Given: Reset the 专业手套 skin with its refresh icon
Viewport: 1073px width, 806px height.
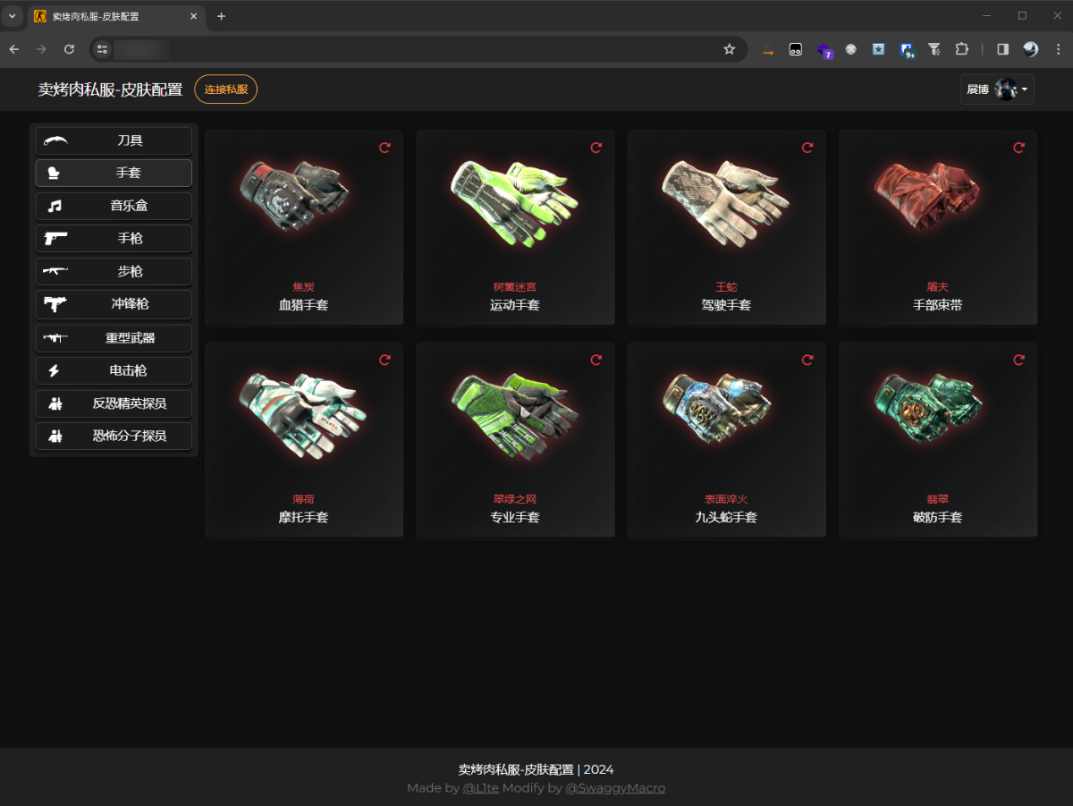Looking at the screenshot, I should click(x=596, y=360).
